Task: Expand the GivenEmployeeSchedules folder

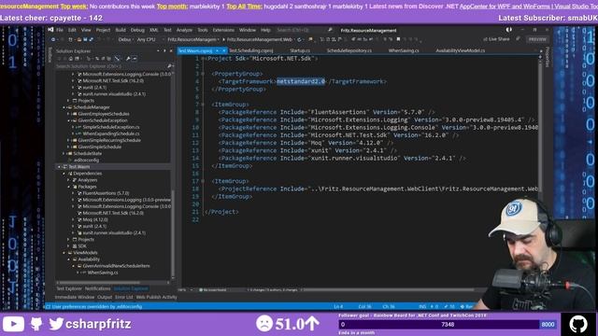Action: (69, 114)
